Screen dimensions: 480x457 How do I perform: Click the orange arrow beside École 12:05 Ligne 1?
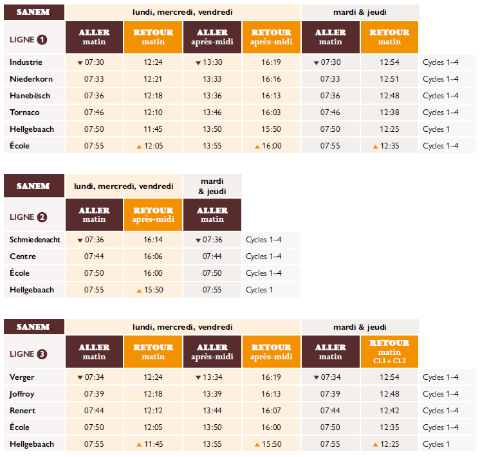139,147
